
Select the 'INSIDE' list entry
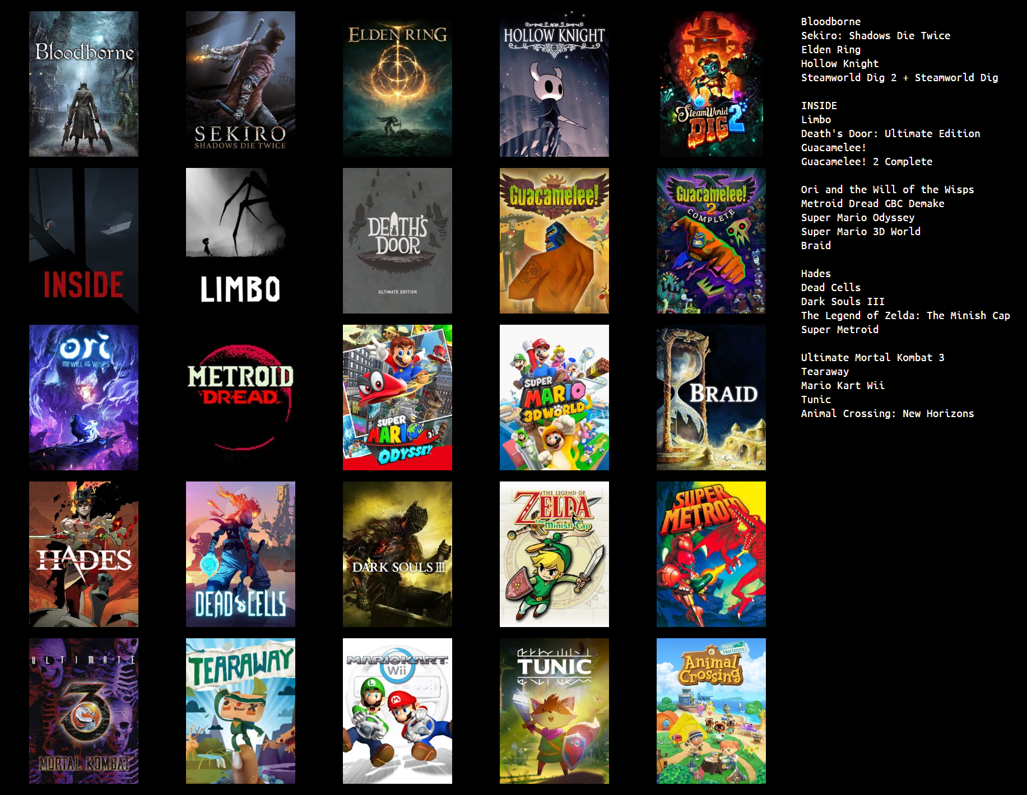(x=819, y=105)
